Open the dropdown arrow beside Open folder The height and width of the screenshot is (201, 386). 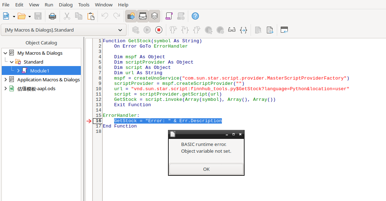(29, 16)
